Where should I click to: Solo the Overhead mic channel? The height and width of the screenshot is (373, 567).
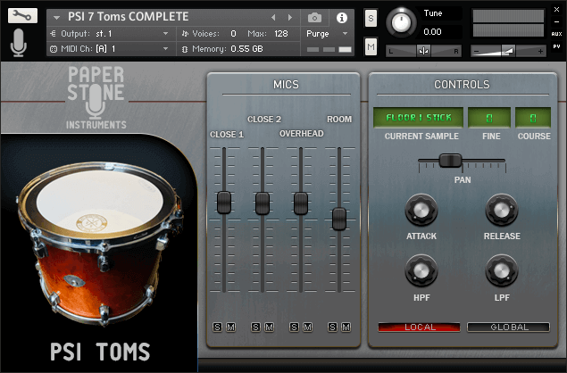(x=294, y=327)
